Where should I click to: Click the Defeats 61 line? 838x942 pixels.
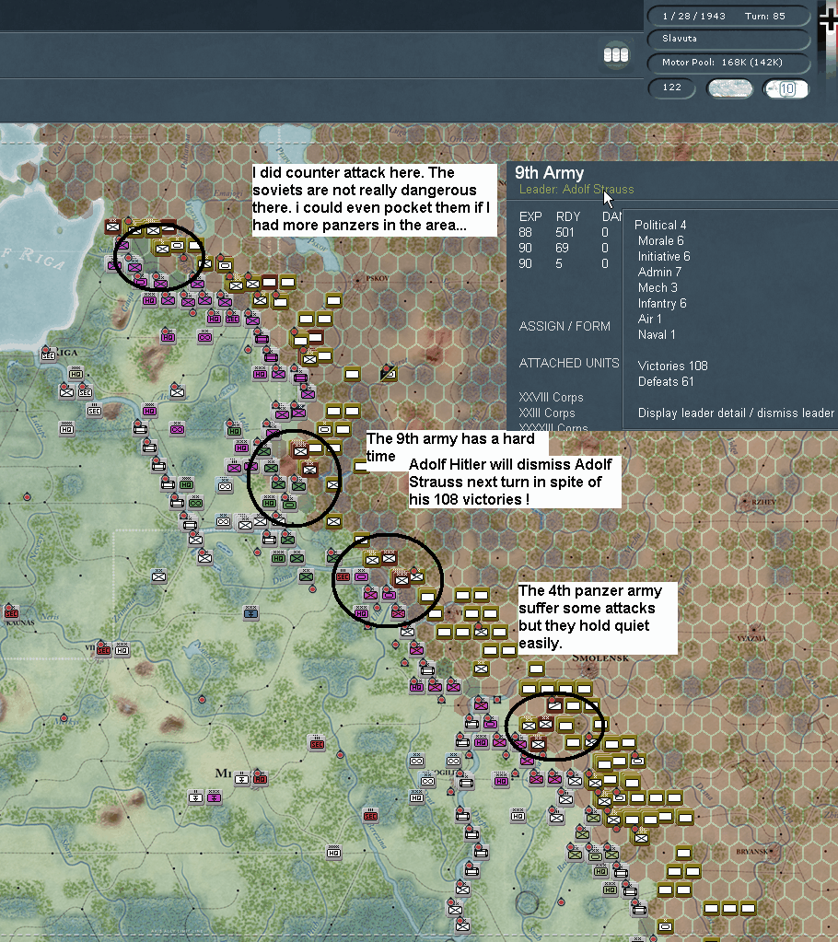tap(666, 381)
